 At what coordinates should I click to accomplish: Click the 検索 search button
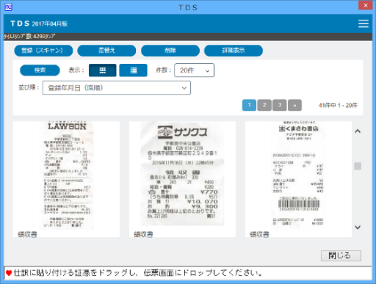pyautogui.click(x=40, y=70)
